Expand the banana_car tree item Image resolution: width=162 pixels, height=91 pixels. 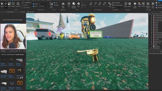[152, 43]
